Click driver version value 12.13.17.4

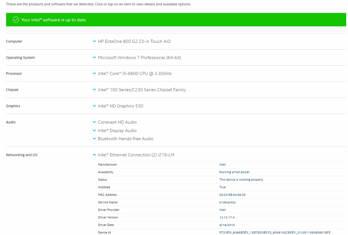coord(227,217)
